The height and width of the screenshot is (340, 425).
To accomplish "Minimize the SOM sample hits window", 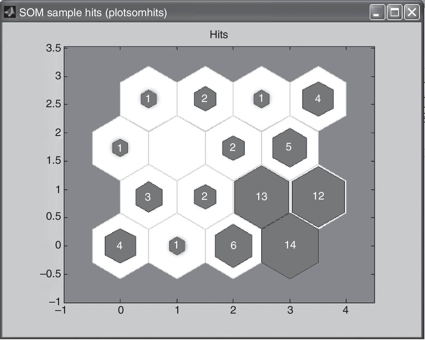I will (377, 13).
